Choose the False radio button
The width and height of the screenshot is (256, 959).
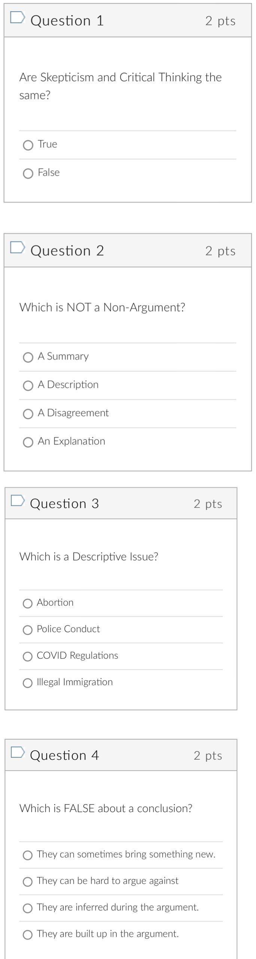28,173
